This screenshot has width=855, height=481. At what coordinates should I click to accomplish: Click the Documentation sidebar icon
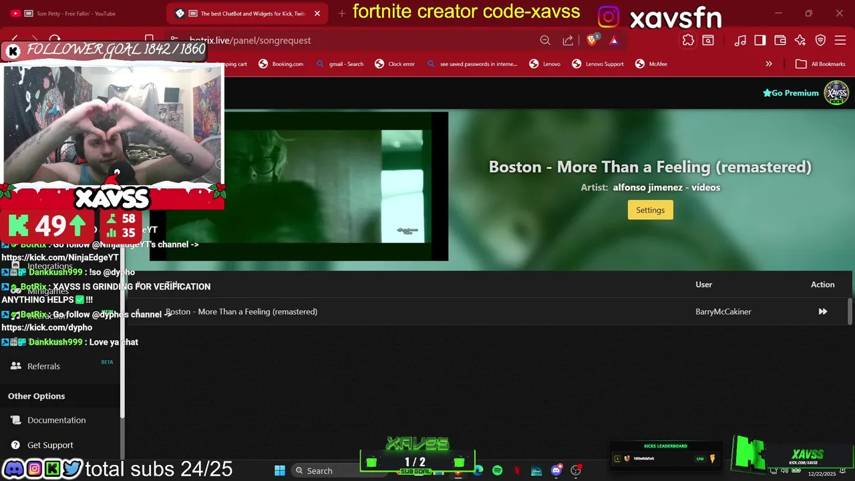point(16,420)
